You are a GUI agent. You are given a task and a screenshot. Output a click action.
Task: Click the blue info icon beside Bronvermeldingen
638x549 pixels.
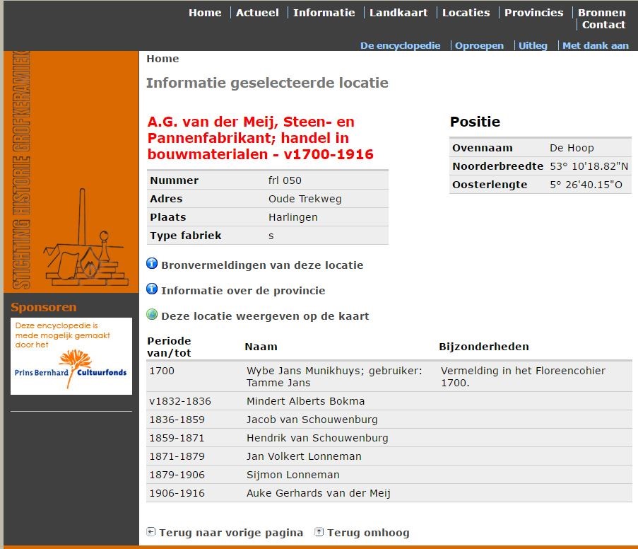click(152, 265)
